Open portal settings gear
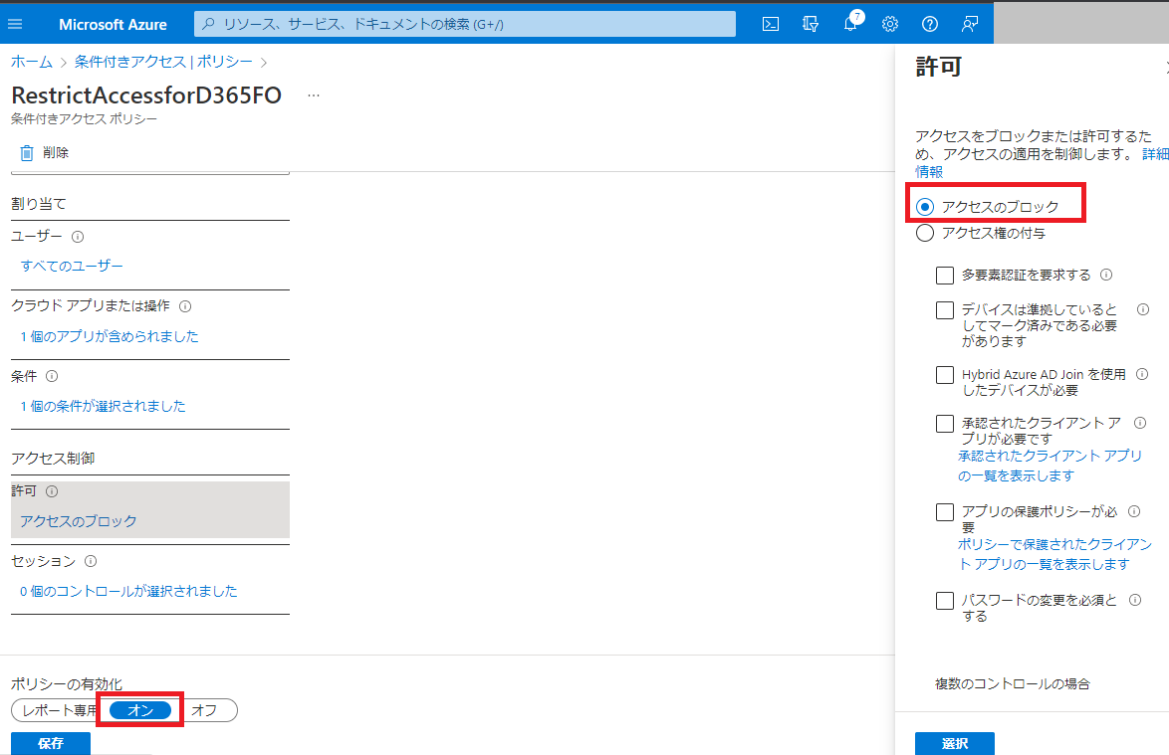The height and width of the screenshot is (755, 1169). click(x=890, y=24)
